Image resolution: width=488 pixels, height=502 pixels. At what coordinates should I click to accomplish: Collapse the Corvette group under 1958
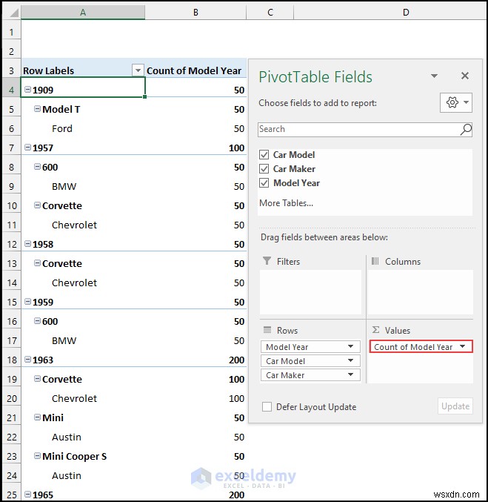tap(38, 262)
